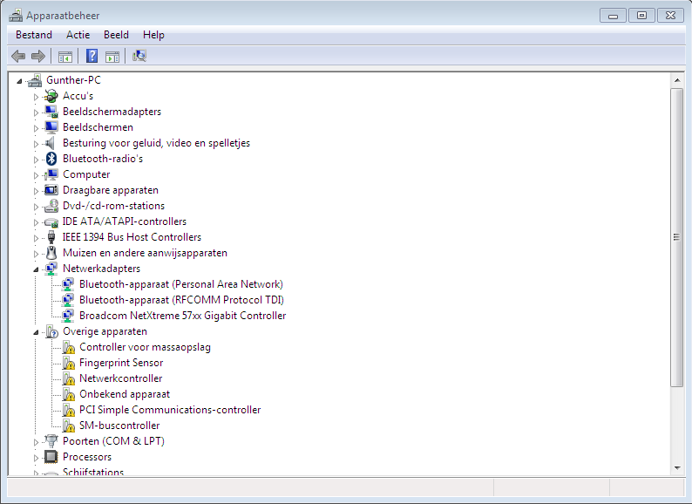Select the Netwerkcontroller device
This screenshot has height=504, width=692.
click(x=121, y=378)
